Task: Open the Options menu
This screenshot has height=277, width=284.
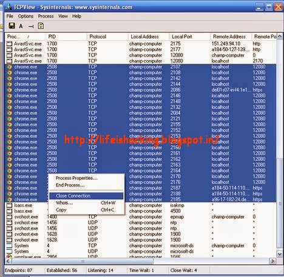Action: tap(25, 16)
